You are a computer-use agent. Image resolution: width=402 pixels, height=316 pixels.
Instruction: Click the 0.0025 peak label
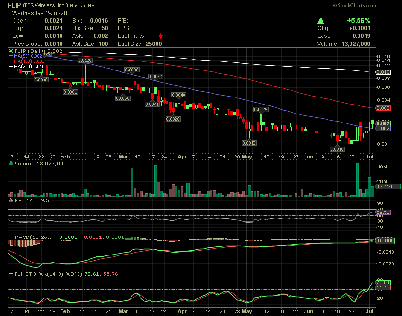pos(261,110)
